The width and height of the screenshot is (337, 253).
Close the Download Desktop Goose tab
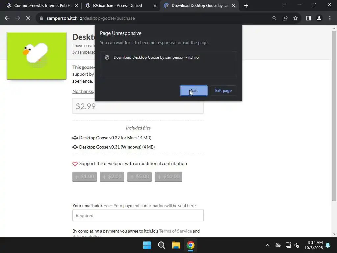tap(234, 6)
